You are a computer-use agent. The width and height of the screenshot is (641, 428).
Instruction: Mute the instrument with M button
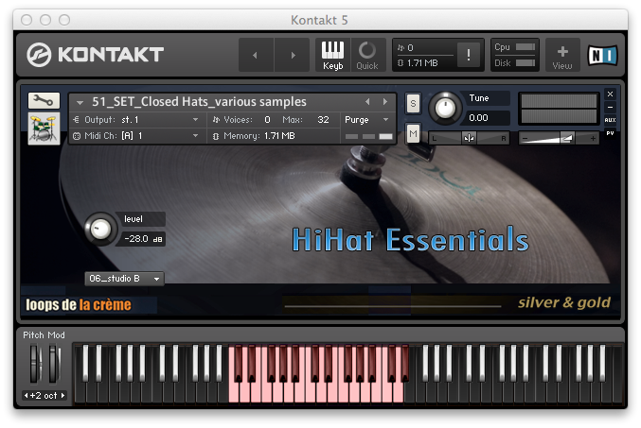point(413,133)
